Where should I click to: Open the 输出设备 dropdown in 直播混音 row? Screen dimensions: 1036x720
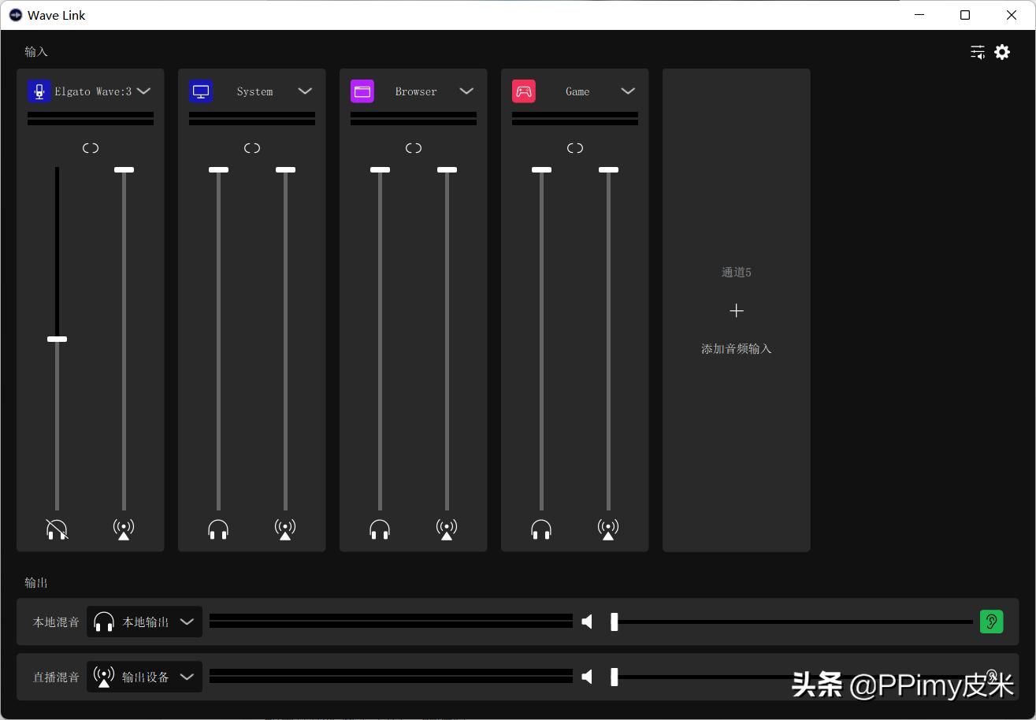pyautogui.click(x=187, y=677)
